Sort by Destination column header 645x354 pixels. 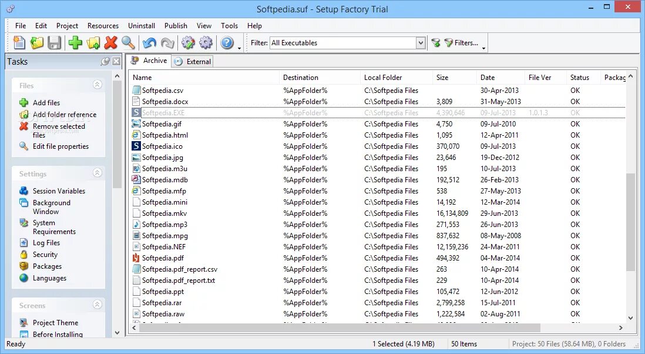click(320, 78)
